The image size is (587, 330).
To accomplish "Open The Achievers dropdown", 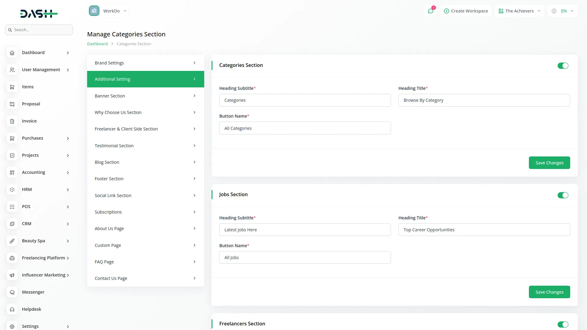I will [520, 11].
